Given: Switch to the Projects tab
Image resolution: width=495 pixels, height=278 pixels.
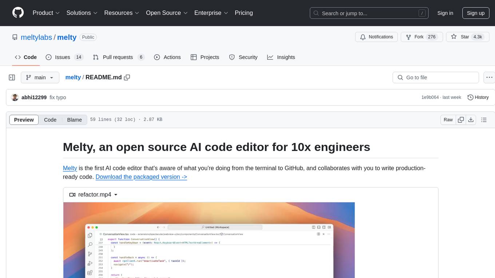Looking at the screenshot, I should coord(205,57).
